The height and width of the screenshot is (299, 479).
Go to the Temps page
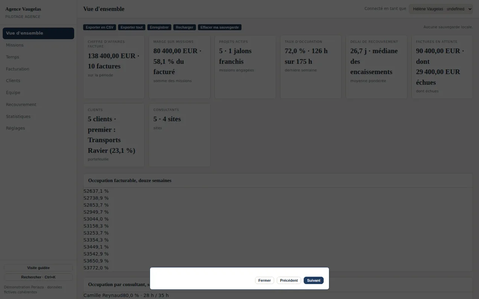click(x=38, y=57)
